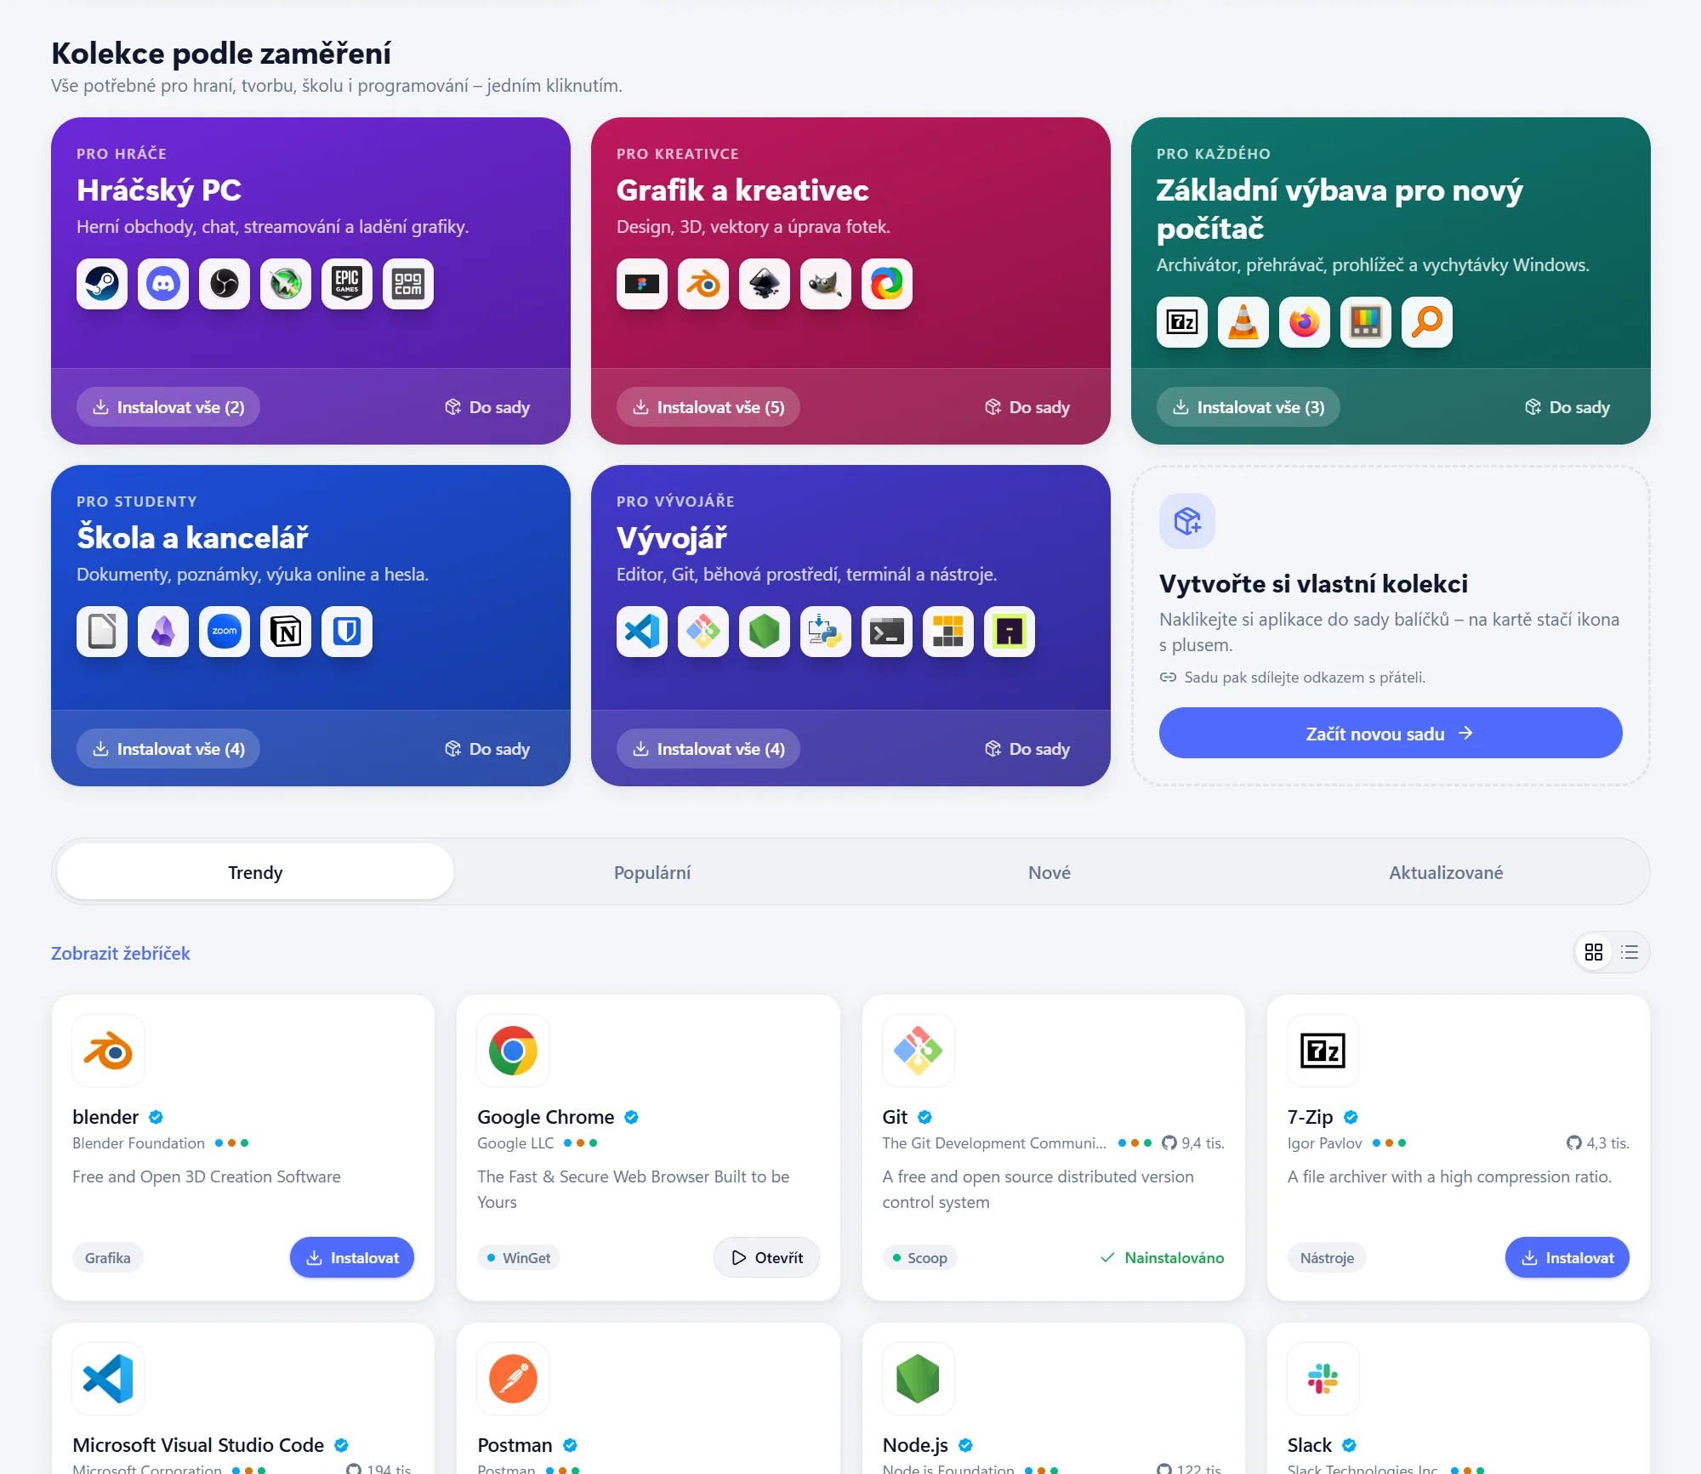This screenshot has height=1474, width=1701.
Task: Install blender from its card
Action: [352, 1257]
